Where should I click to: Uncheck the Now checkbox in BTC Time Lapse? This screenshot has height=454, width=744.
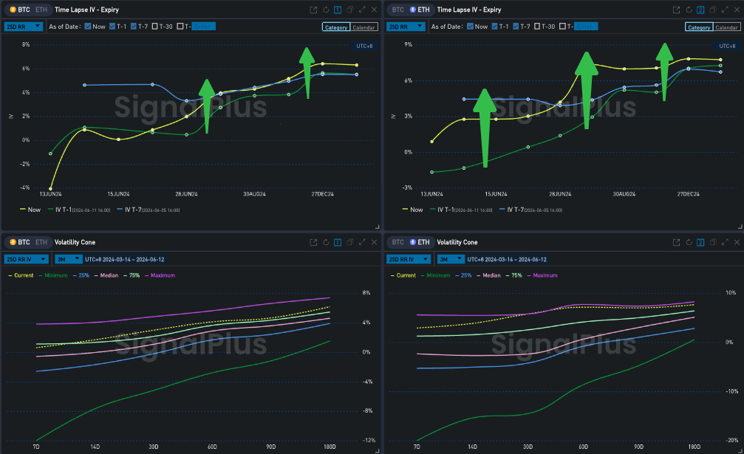89,27
